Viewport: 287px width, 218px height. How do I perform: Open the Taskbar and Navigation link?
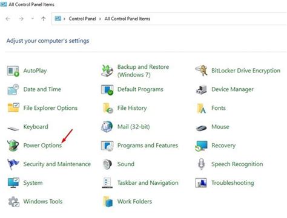click(148, 183)
